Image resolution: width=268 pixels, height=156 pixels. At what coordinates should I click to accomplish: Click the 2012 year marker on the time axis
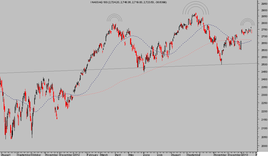[76, 154]
